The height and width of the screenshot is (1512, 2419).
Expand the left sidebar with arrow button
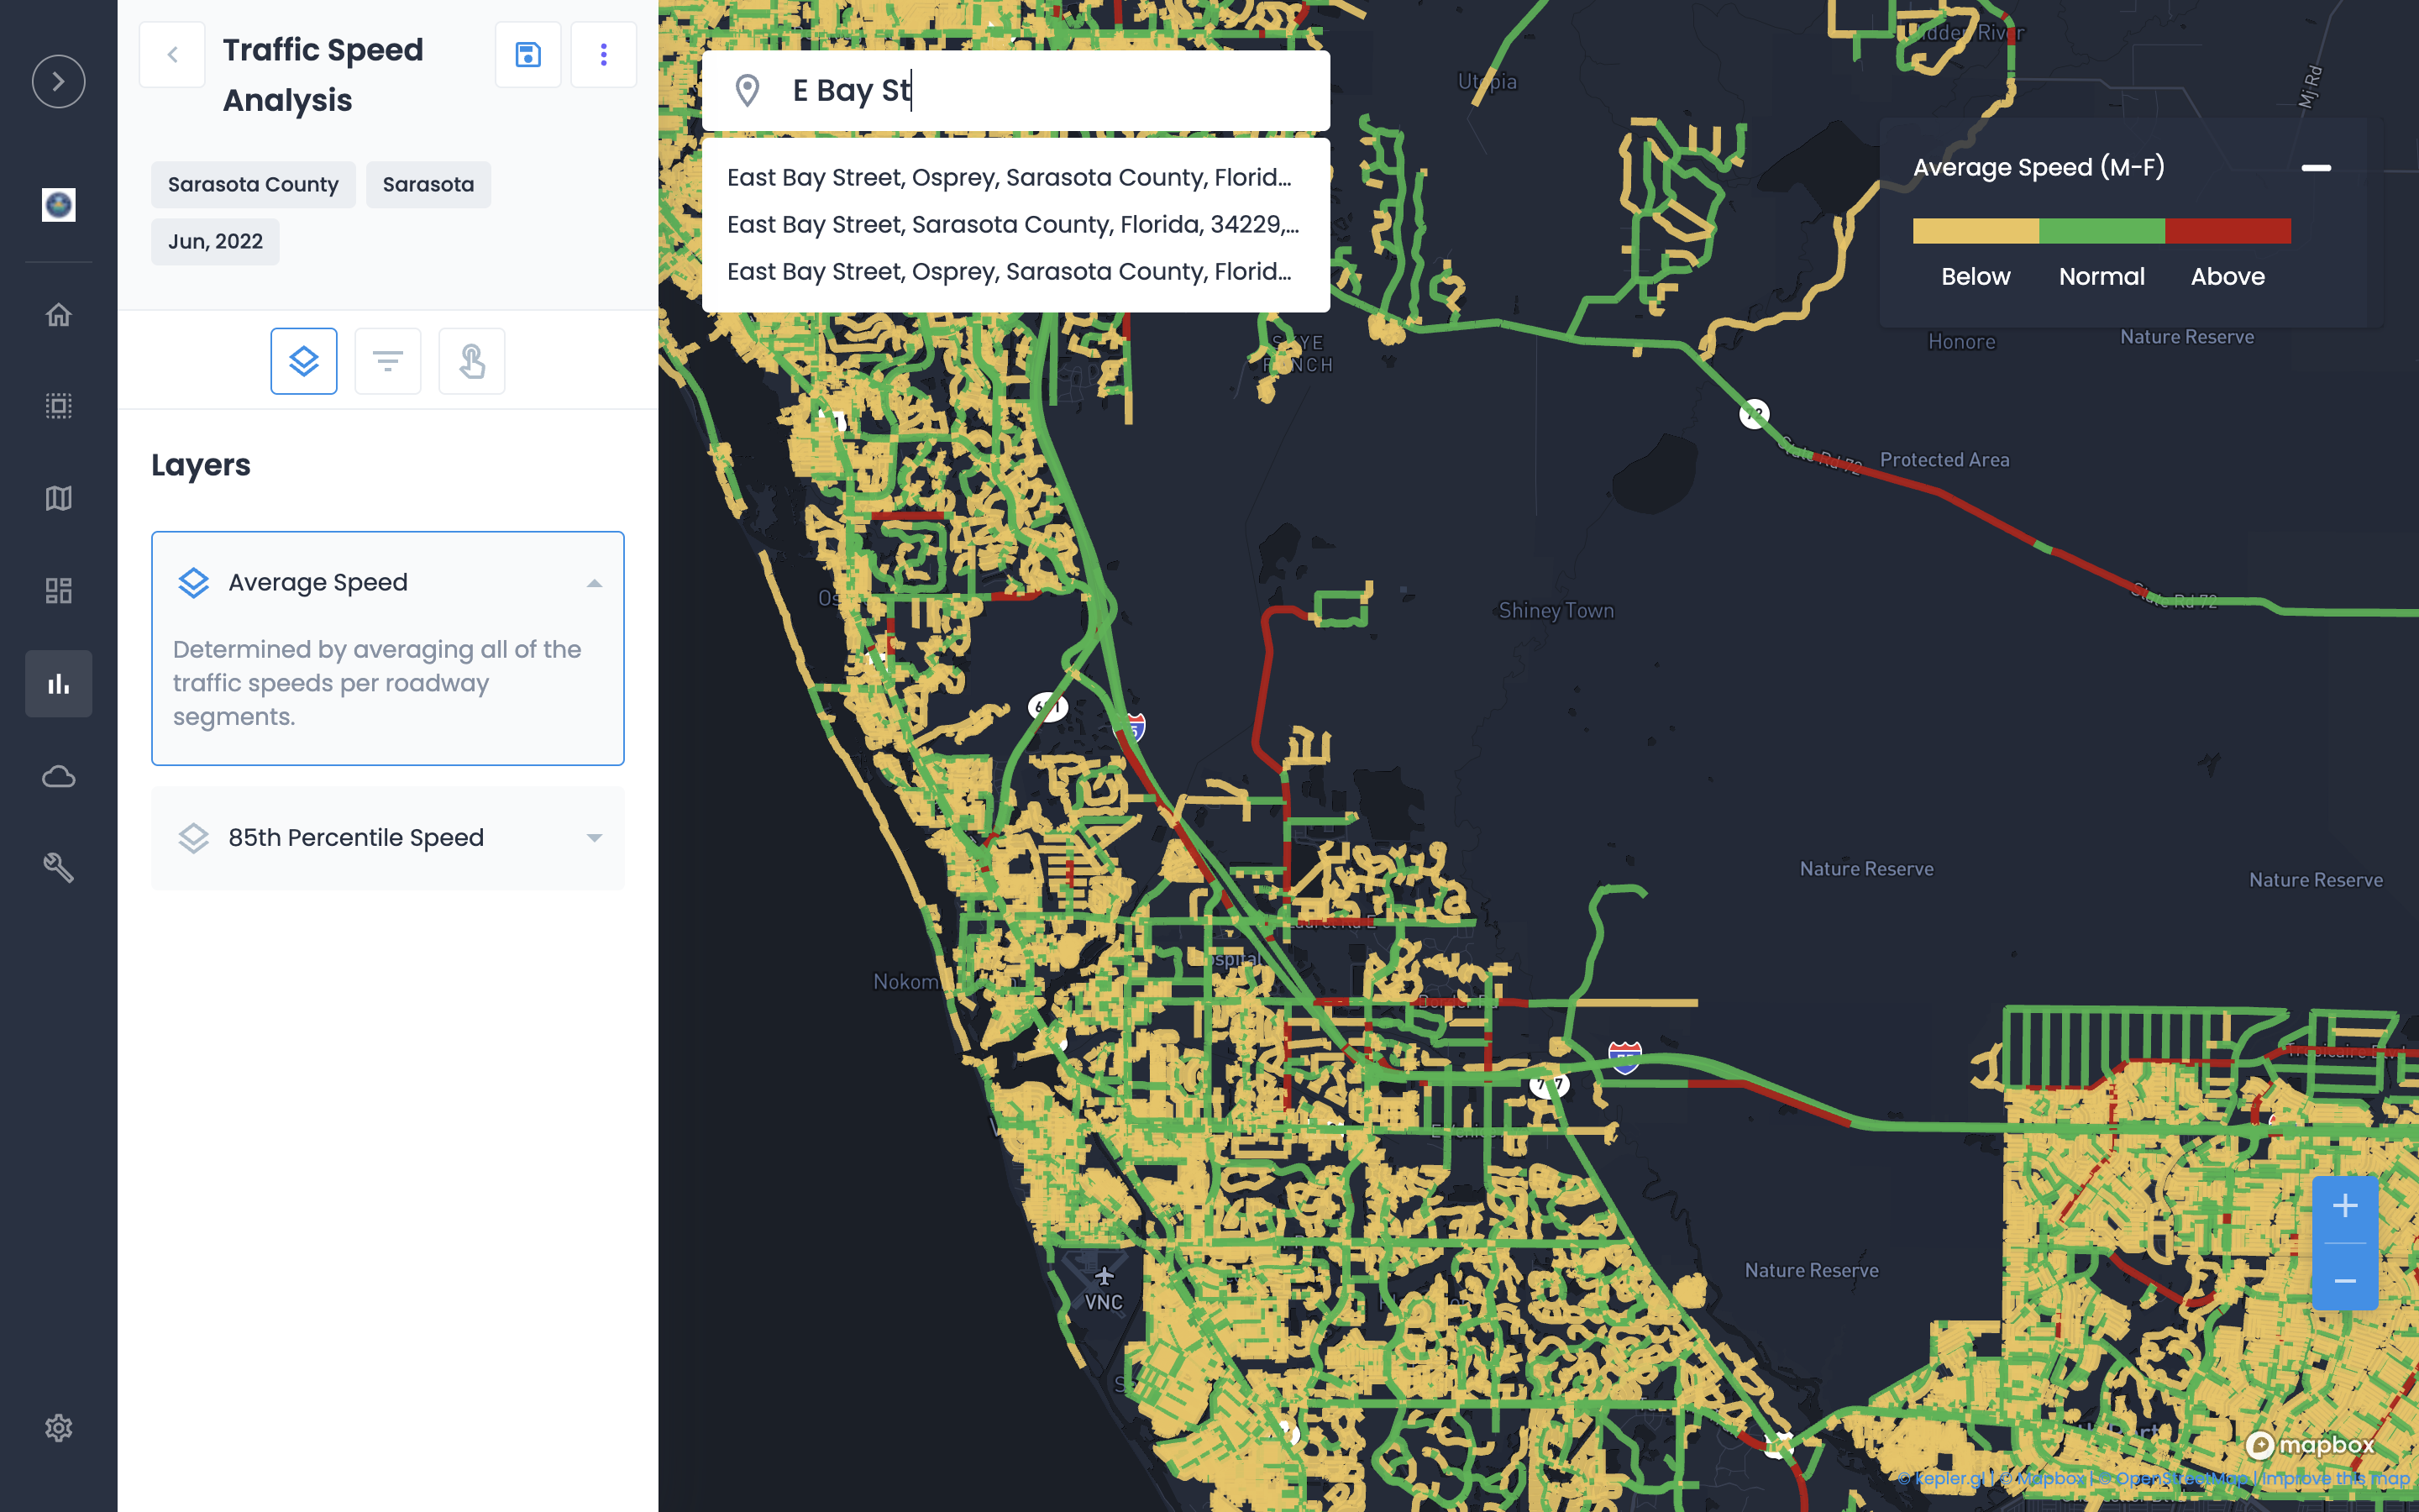coord(58,81)
